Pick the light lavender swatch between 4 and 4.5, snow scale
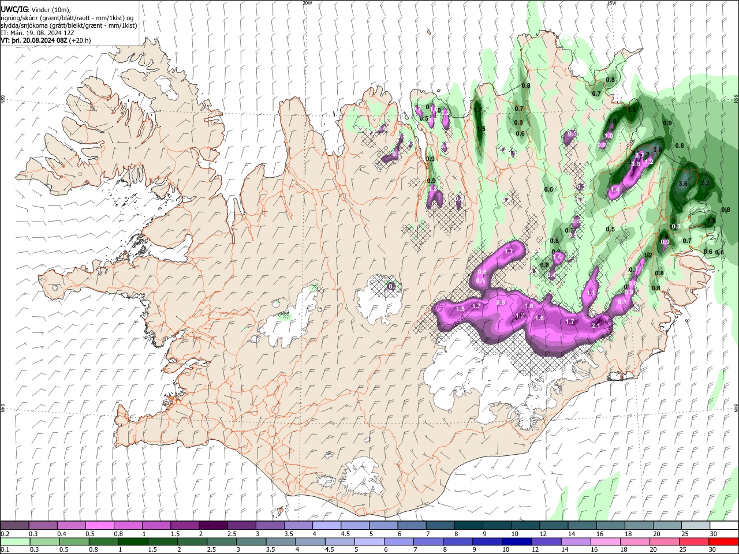The height and width of the screenshot is (554, 739). (326, 526)
